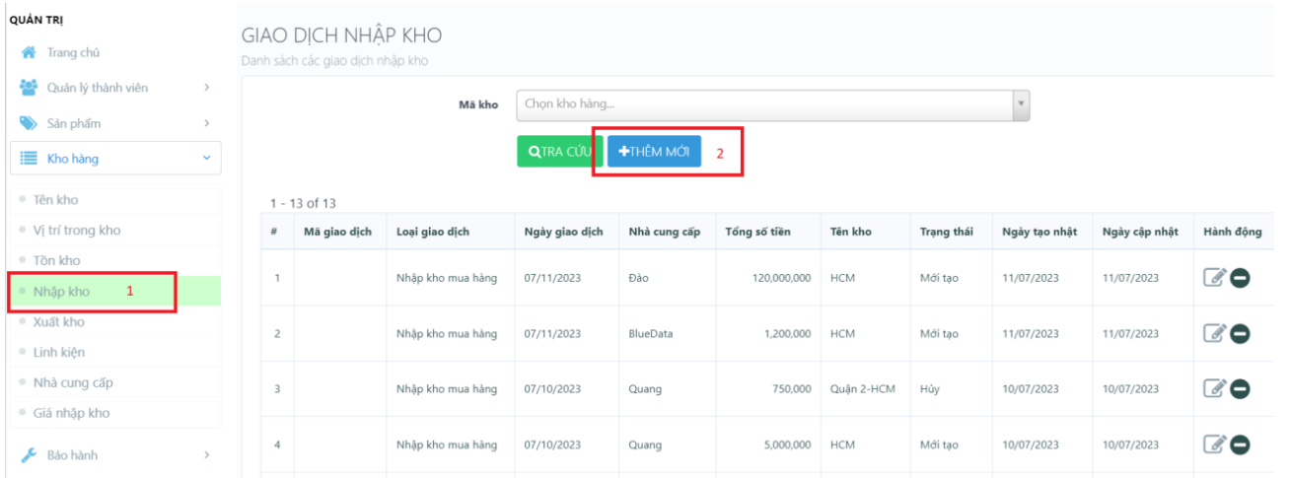Click Trạng thái column header

947,232
